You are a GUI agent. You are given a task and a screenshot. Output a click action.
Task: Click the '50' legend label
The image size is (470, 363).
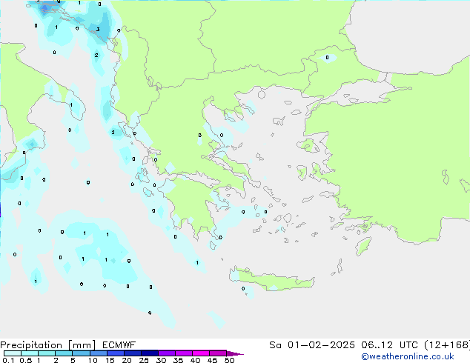coord(229,360)
